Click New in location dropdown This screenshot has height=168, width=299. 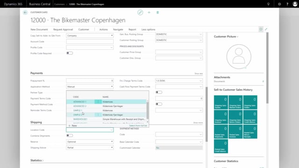click(x=73, y=126)
